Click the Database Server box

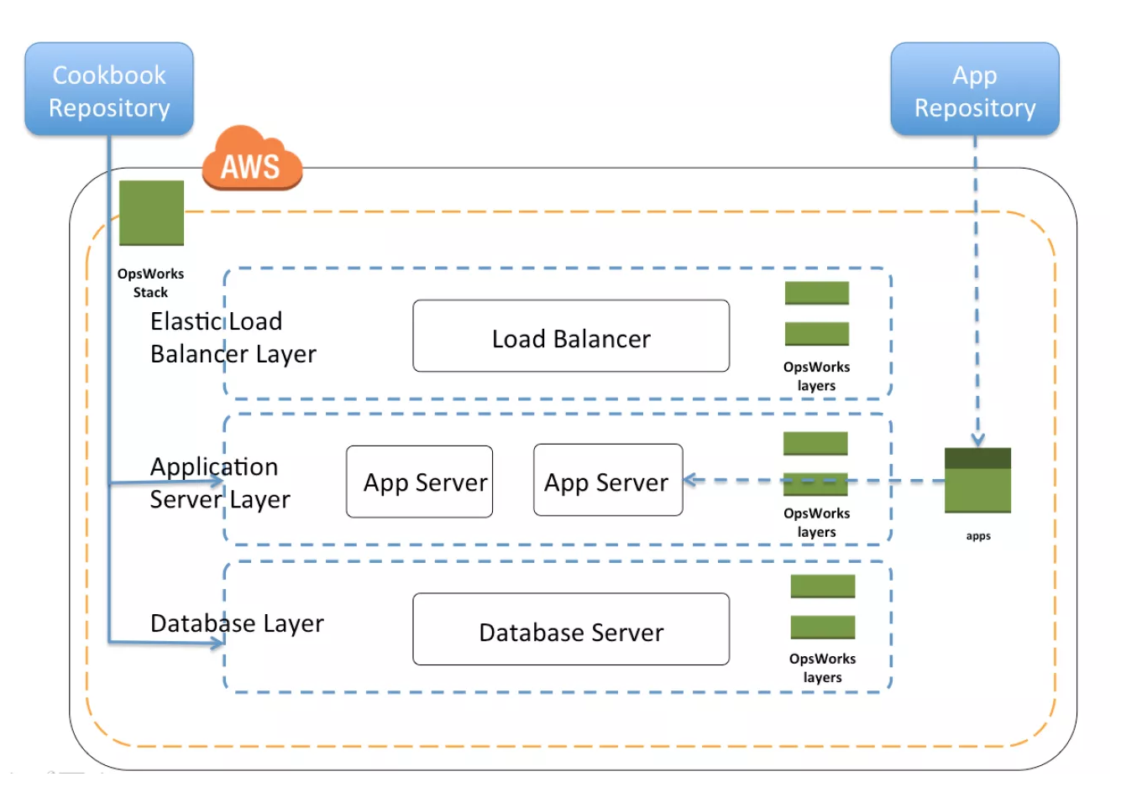pos(571,629)
